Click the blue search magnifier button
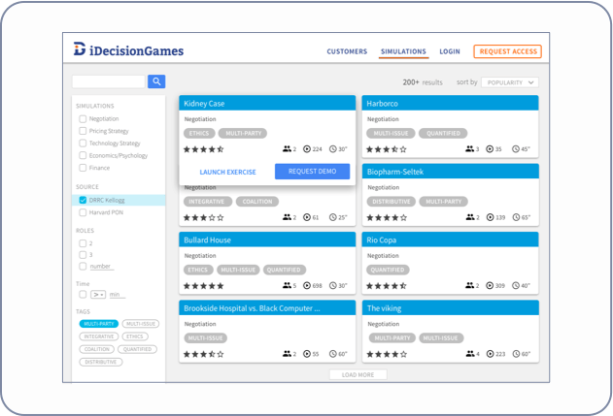 pos(155,82)
